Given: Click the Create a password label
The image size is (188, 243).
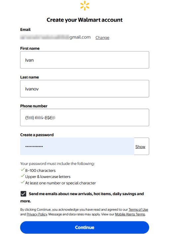Looking at the screenshot, I should pyautogui.click(x=37, y=135).
